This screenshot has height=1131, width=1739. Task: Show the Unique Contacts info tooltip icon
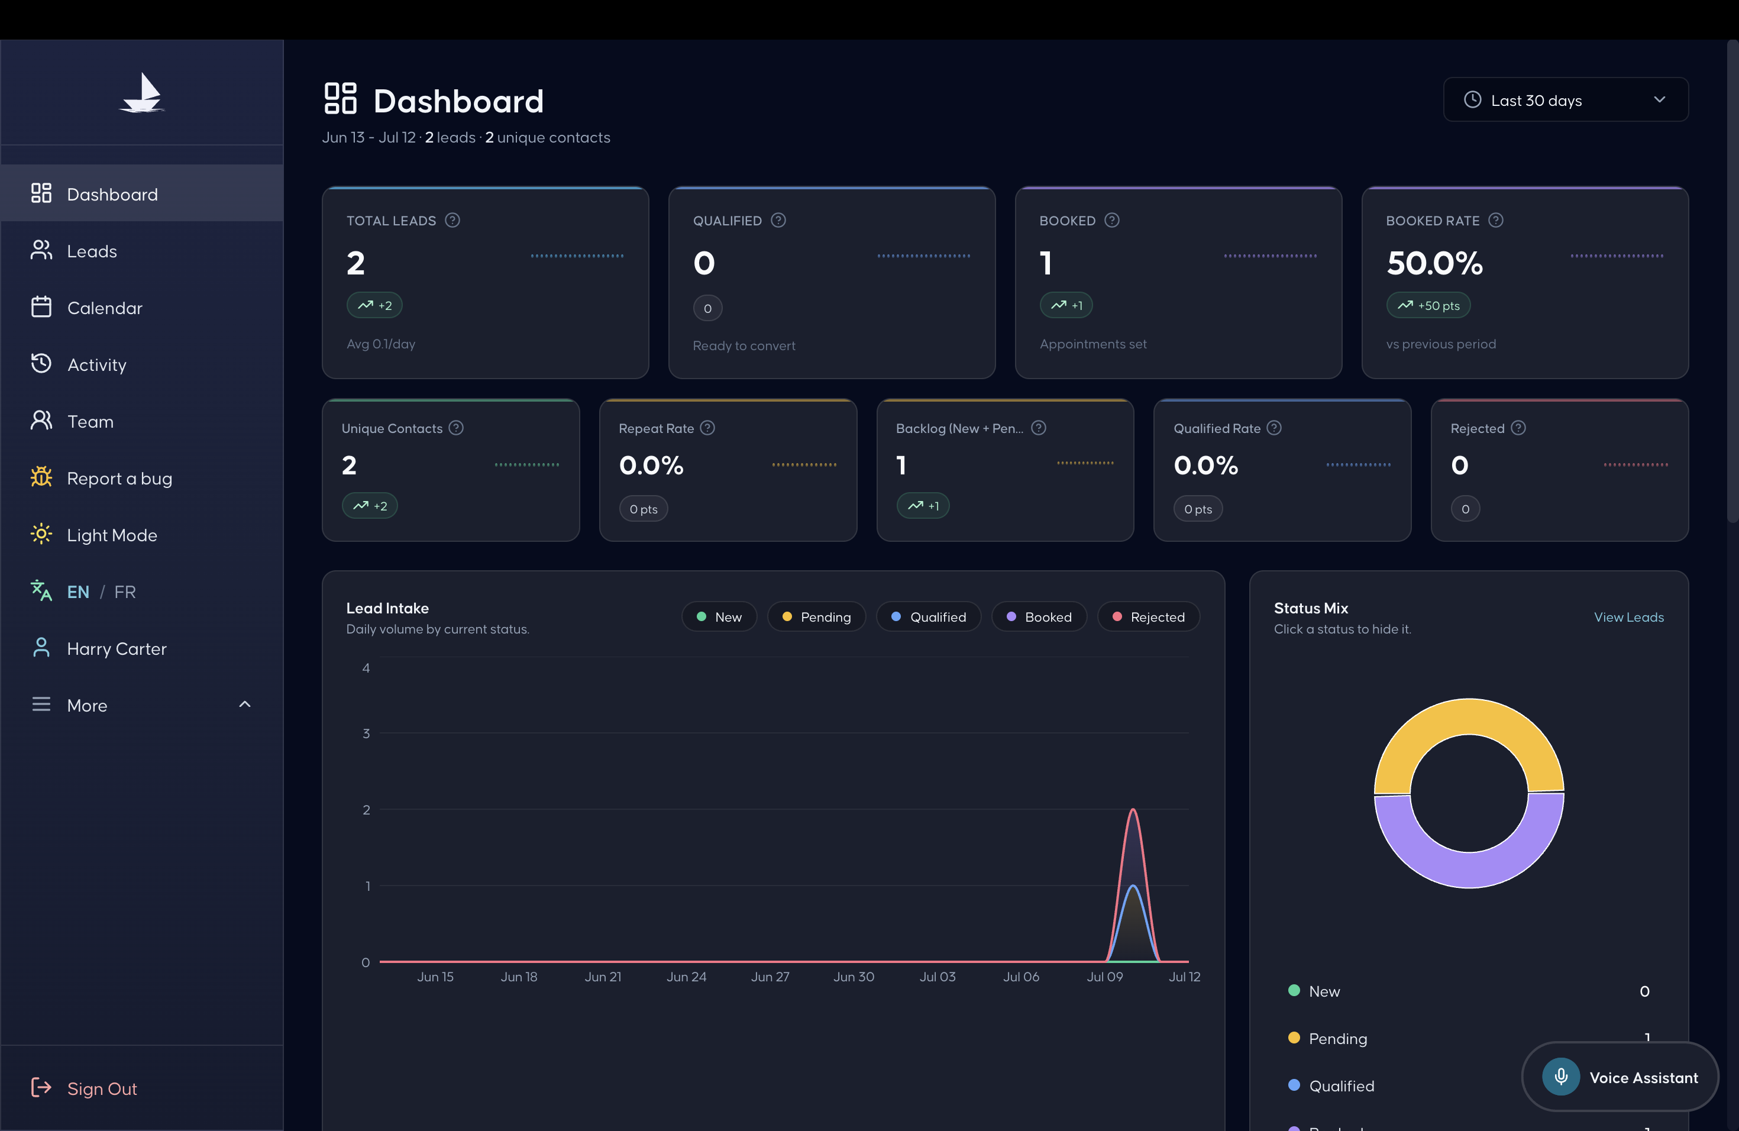click(x=456, y=428)
